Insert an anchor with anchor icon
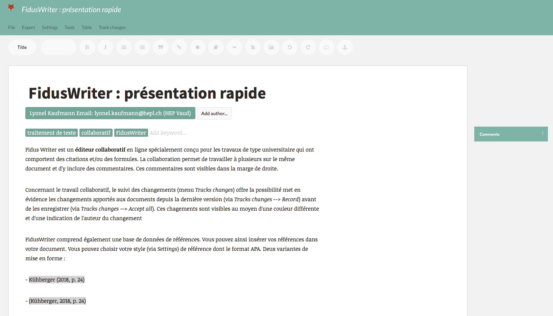 (345, 47)
